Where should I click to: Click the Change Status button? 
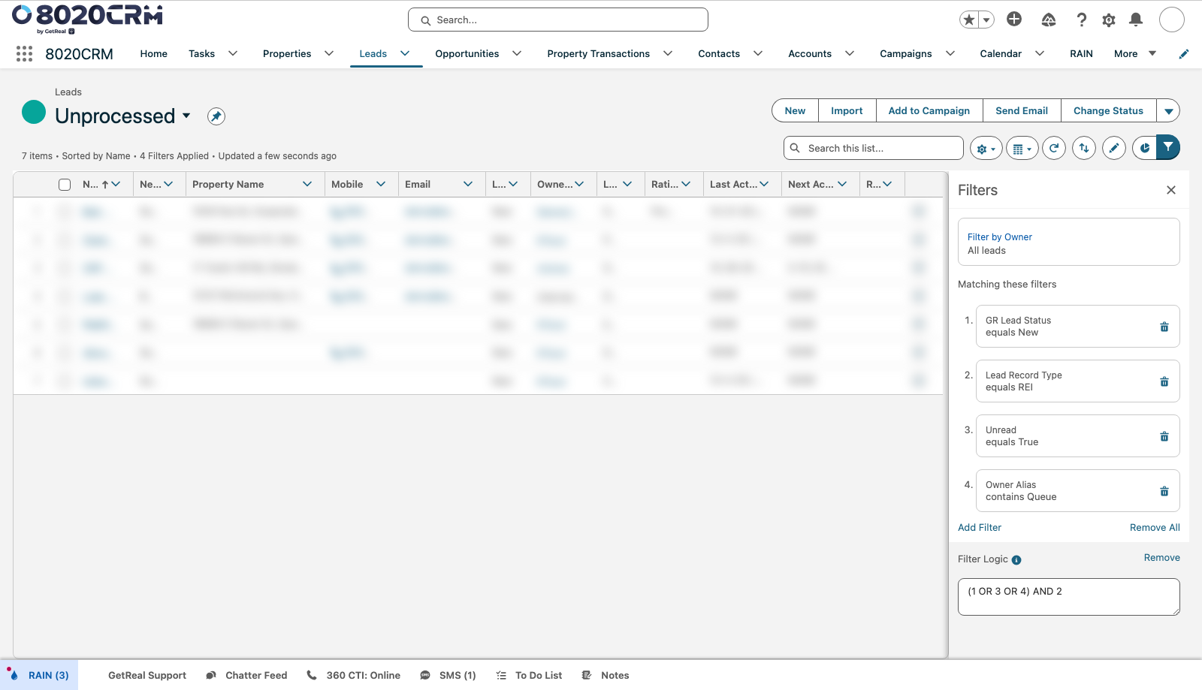click(1108, 110)
